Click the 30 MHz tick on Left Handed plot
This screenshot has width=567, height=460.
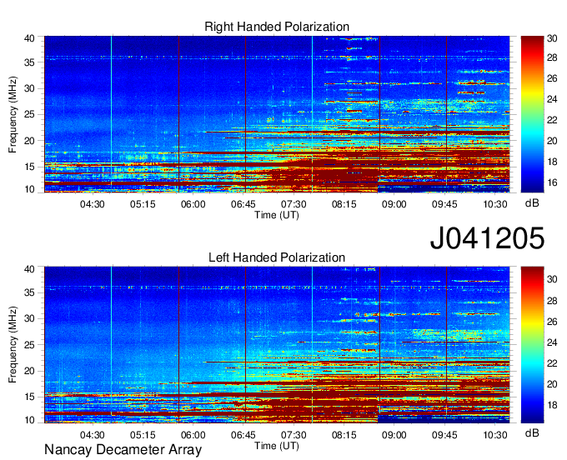click(x=29, y=318)
